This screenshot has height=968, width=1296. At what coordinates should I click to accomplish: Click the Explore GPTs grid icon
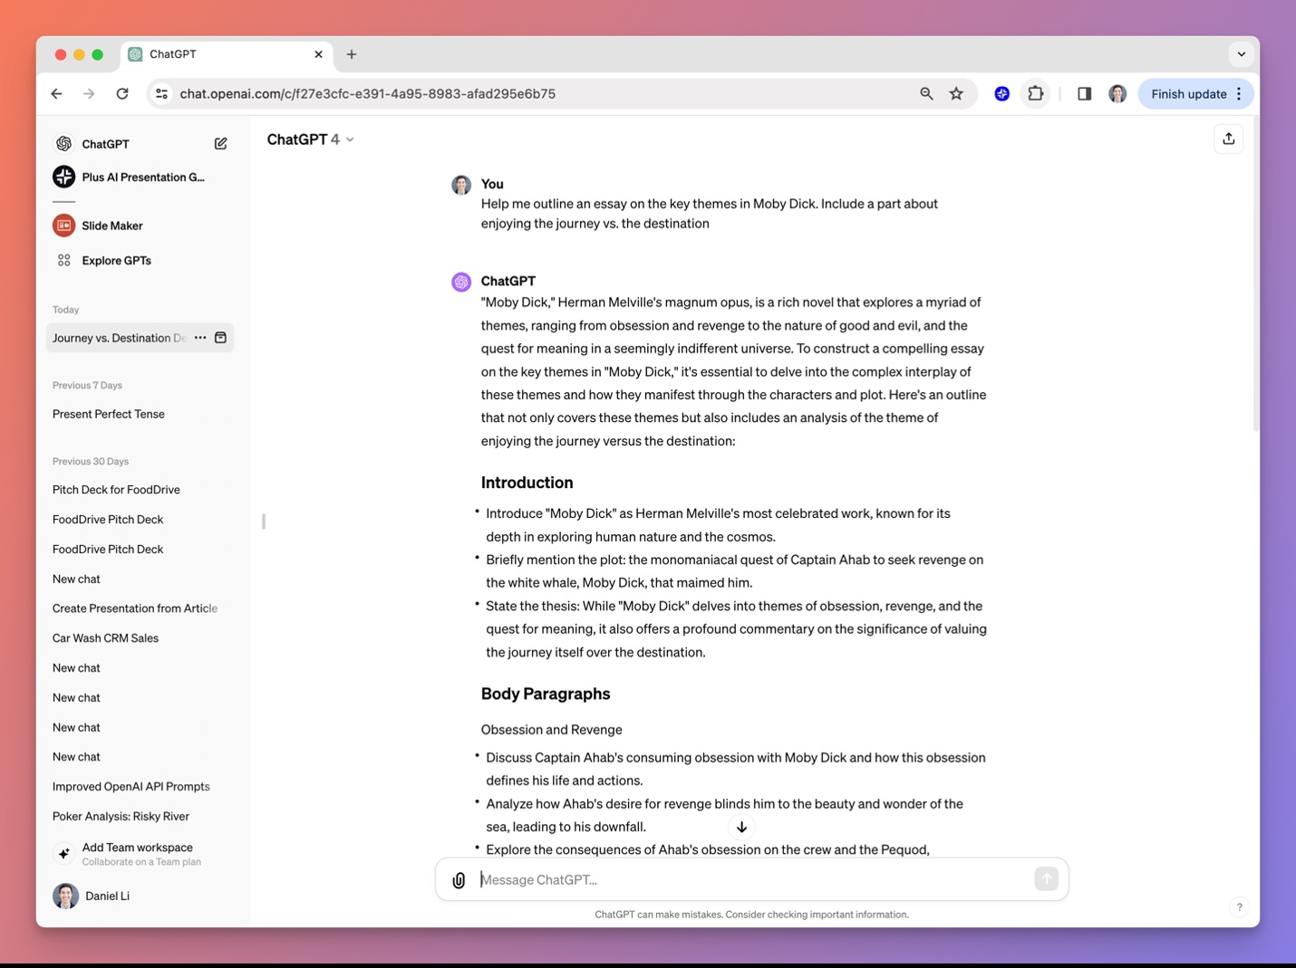click(x=63, y=261)
